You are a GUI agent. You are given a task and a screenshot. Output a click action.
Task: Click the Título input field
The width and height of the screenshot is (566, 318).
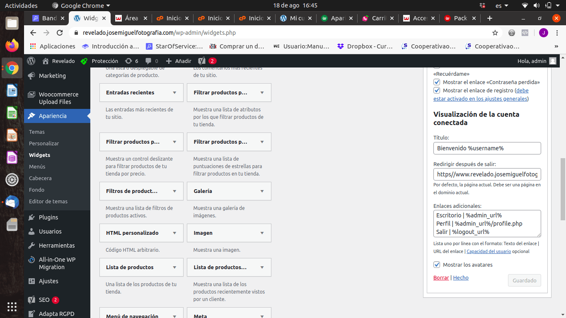coord(487,148)
